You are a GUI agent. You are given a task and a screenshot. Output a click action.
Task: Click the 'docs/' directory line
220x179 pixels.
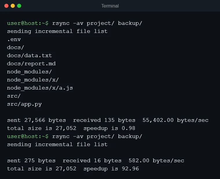click(15, 47)
